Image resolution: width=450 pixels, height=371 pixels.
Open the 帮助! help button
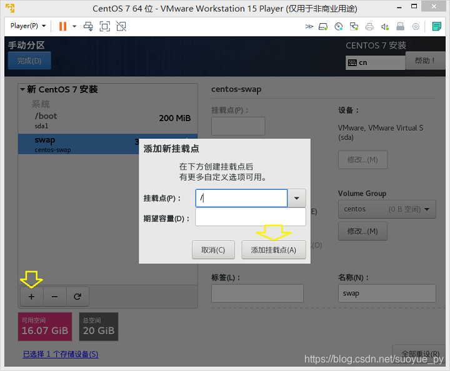coord(425,61)
